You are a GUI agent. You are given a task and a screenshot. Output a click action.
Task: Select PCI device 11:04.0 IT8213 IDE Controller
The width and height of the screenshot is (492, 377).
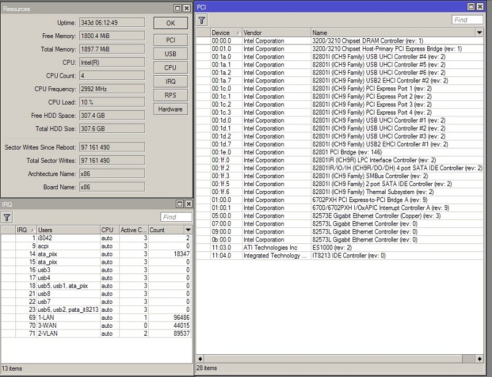pyautogui.click(x=339, y=256)
